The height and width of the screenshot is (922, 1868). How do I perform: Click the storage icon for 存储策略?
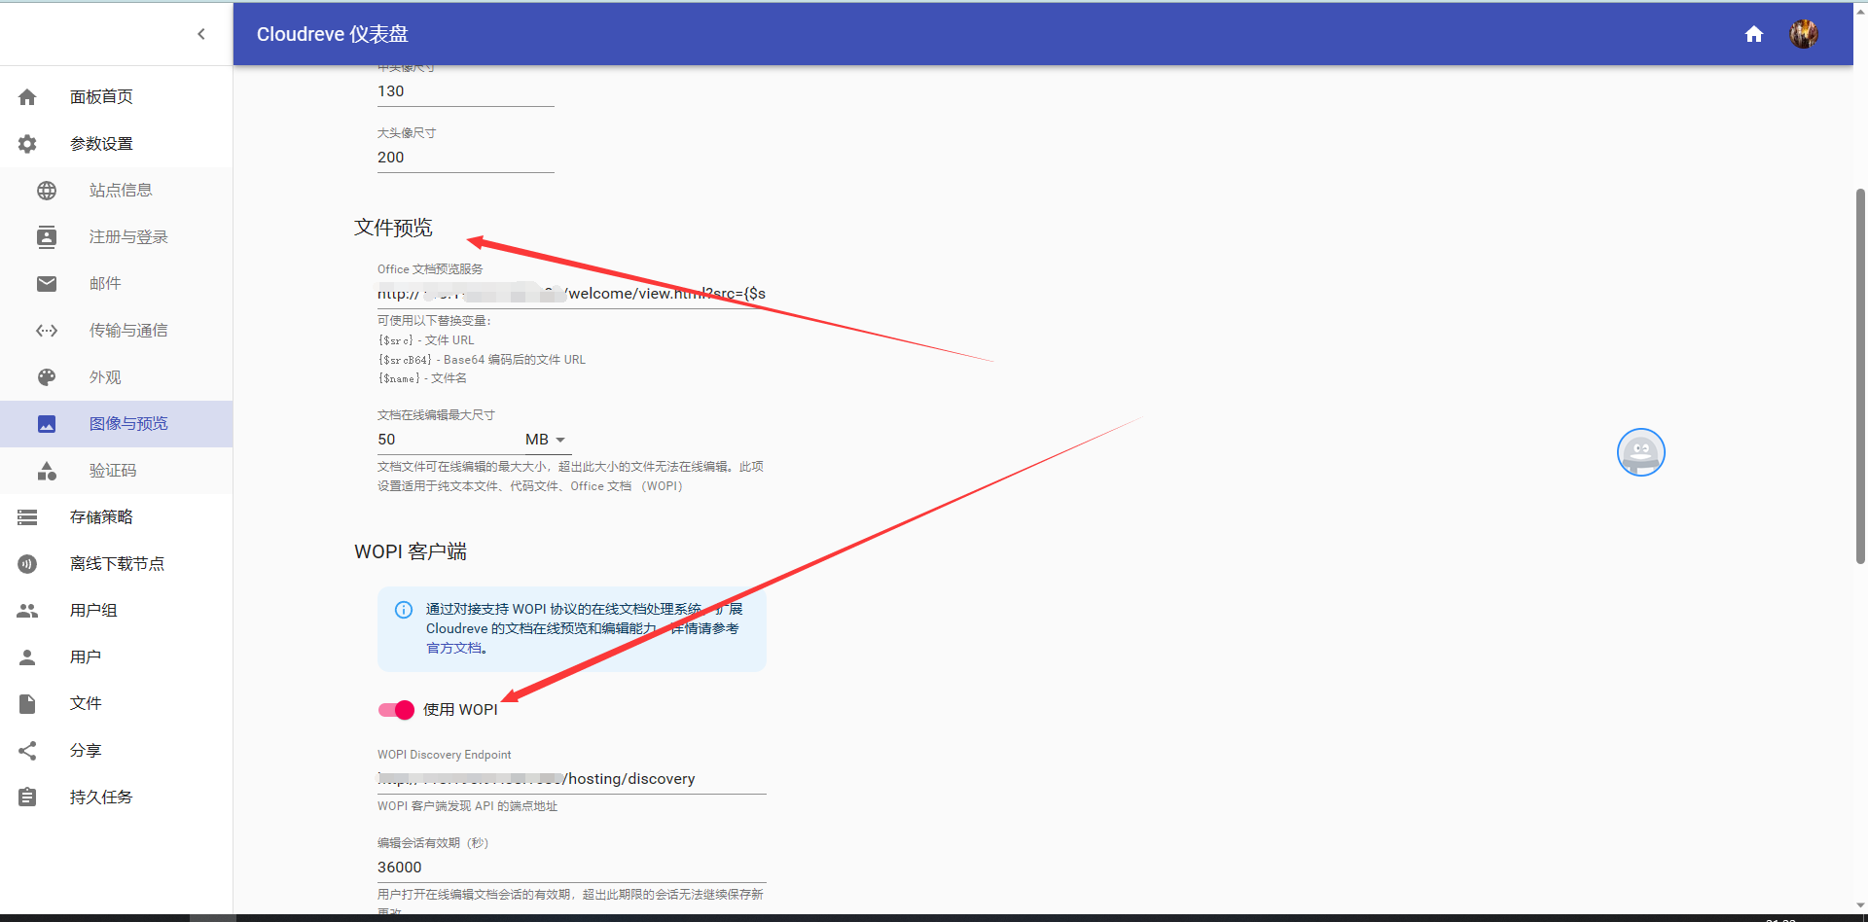point(27,517)
